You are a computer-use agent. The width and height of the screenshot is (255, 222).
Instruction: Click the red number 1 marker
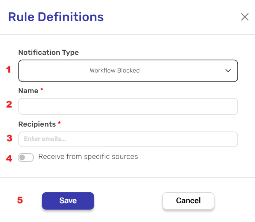coord(9,70)
